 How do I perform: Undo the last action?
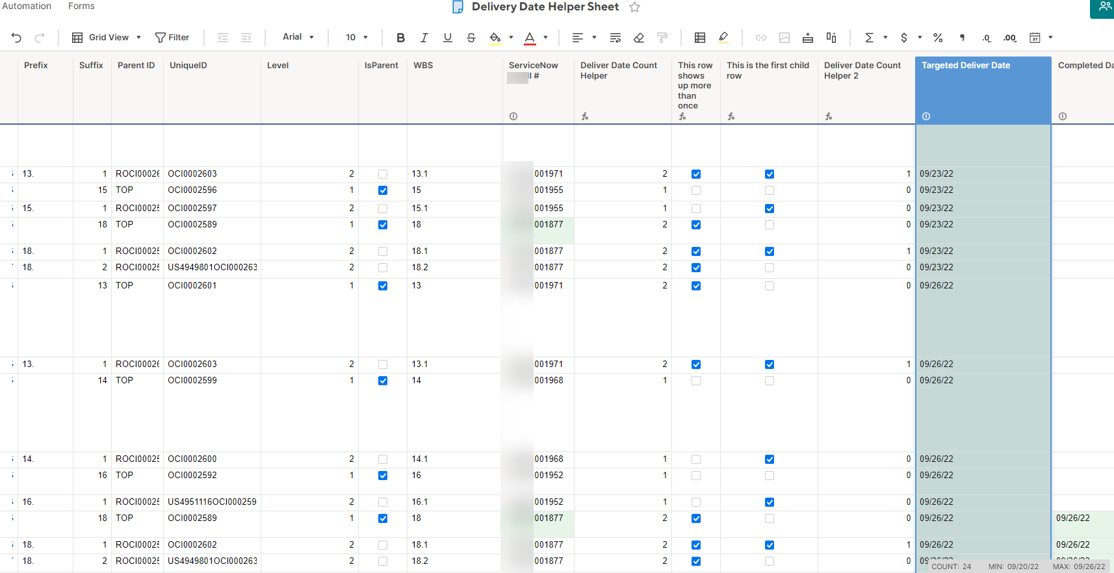click(16, 38)
